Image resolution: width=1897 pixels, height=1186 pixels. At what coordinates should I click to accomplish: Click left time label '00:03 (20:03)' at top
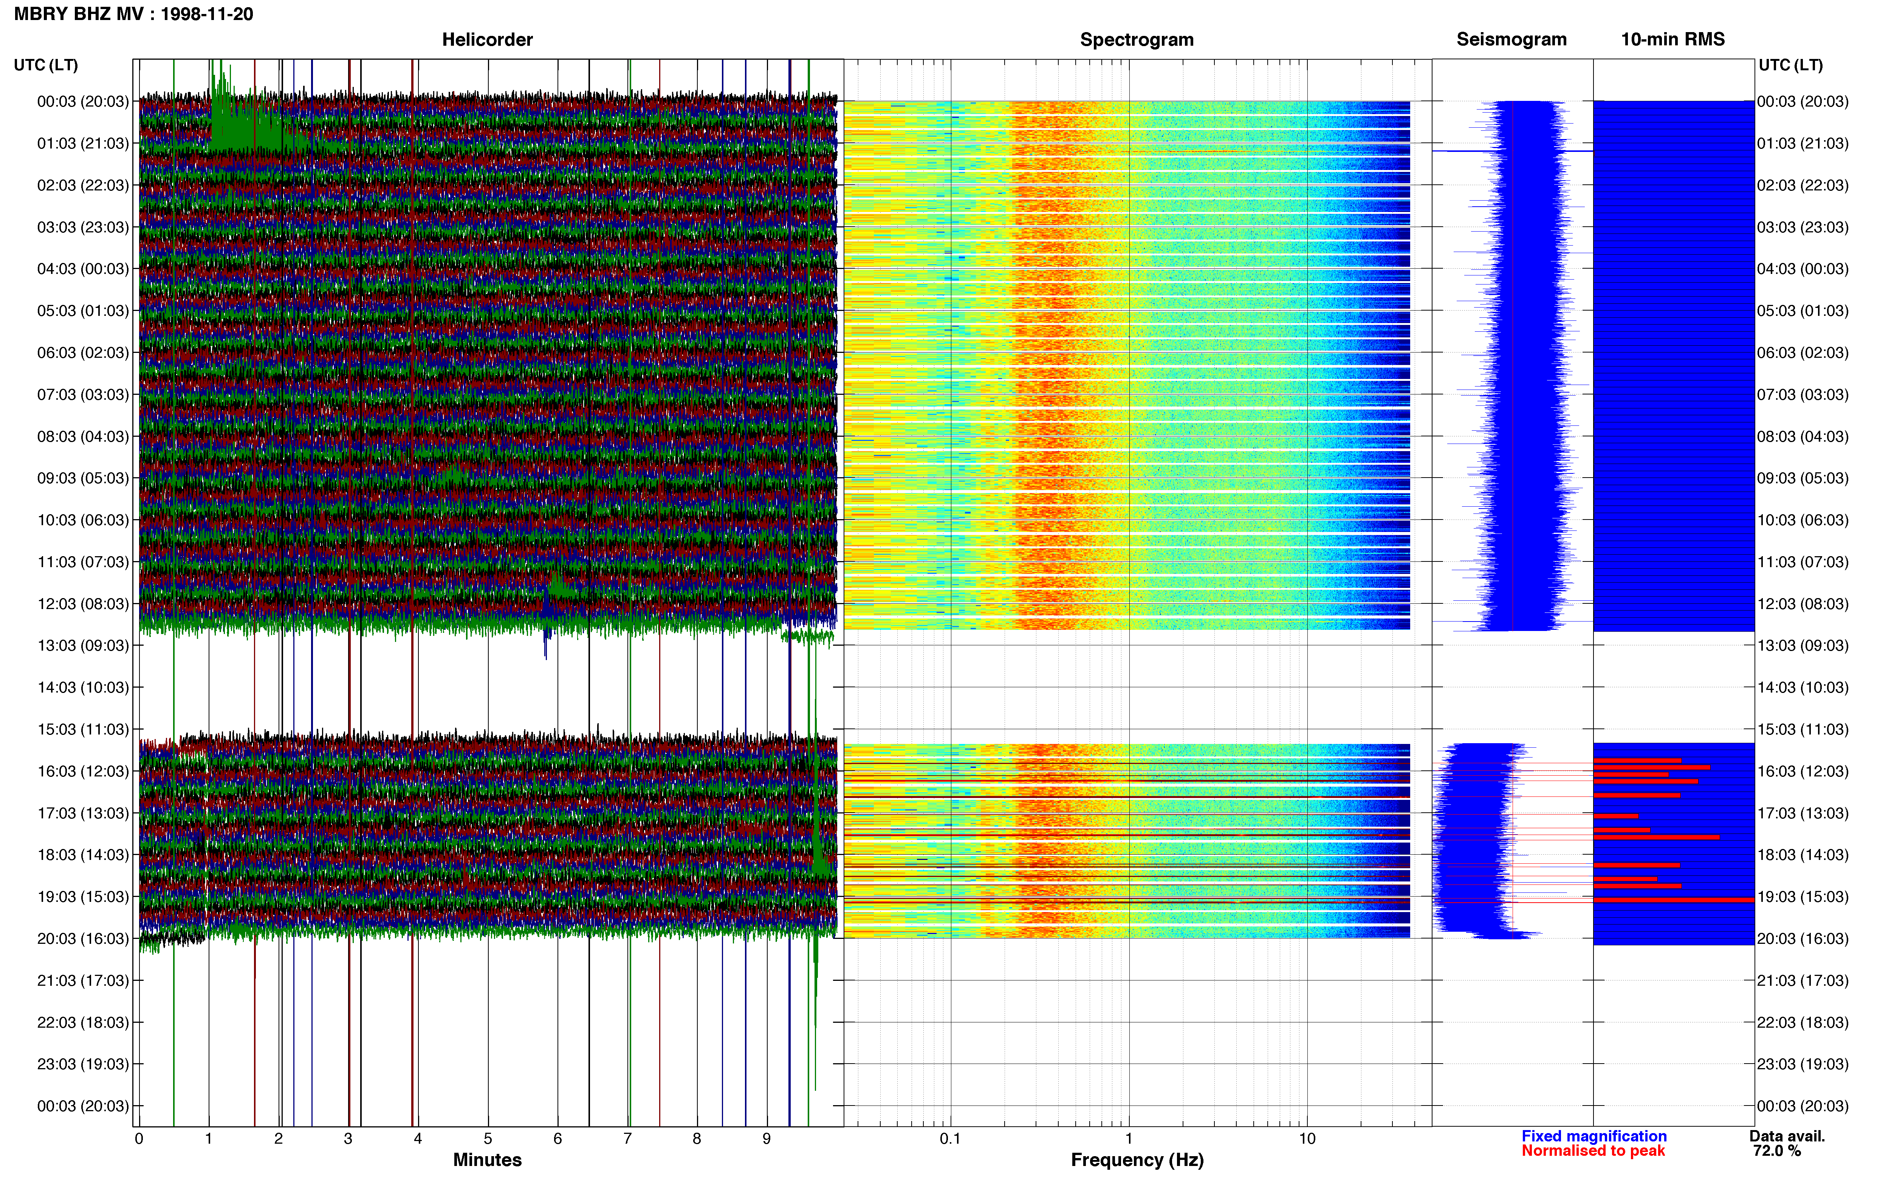point(82,101)
